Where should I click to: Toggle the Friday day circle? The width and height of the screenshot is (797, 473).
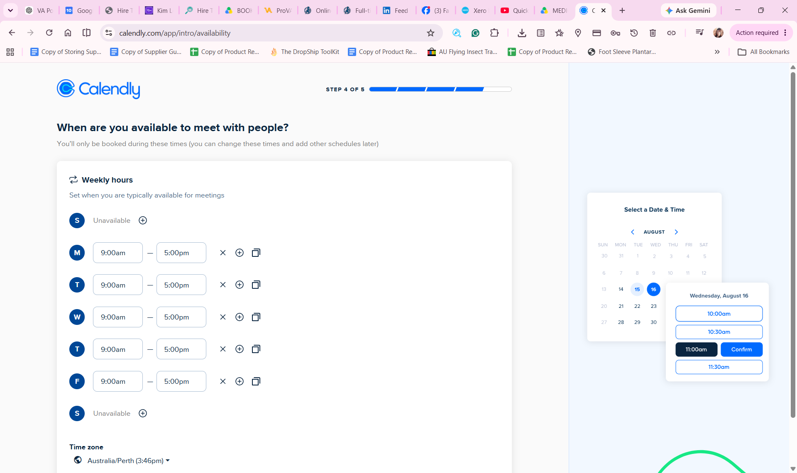coord(77,381)
